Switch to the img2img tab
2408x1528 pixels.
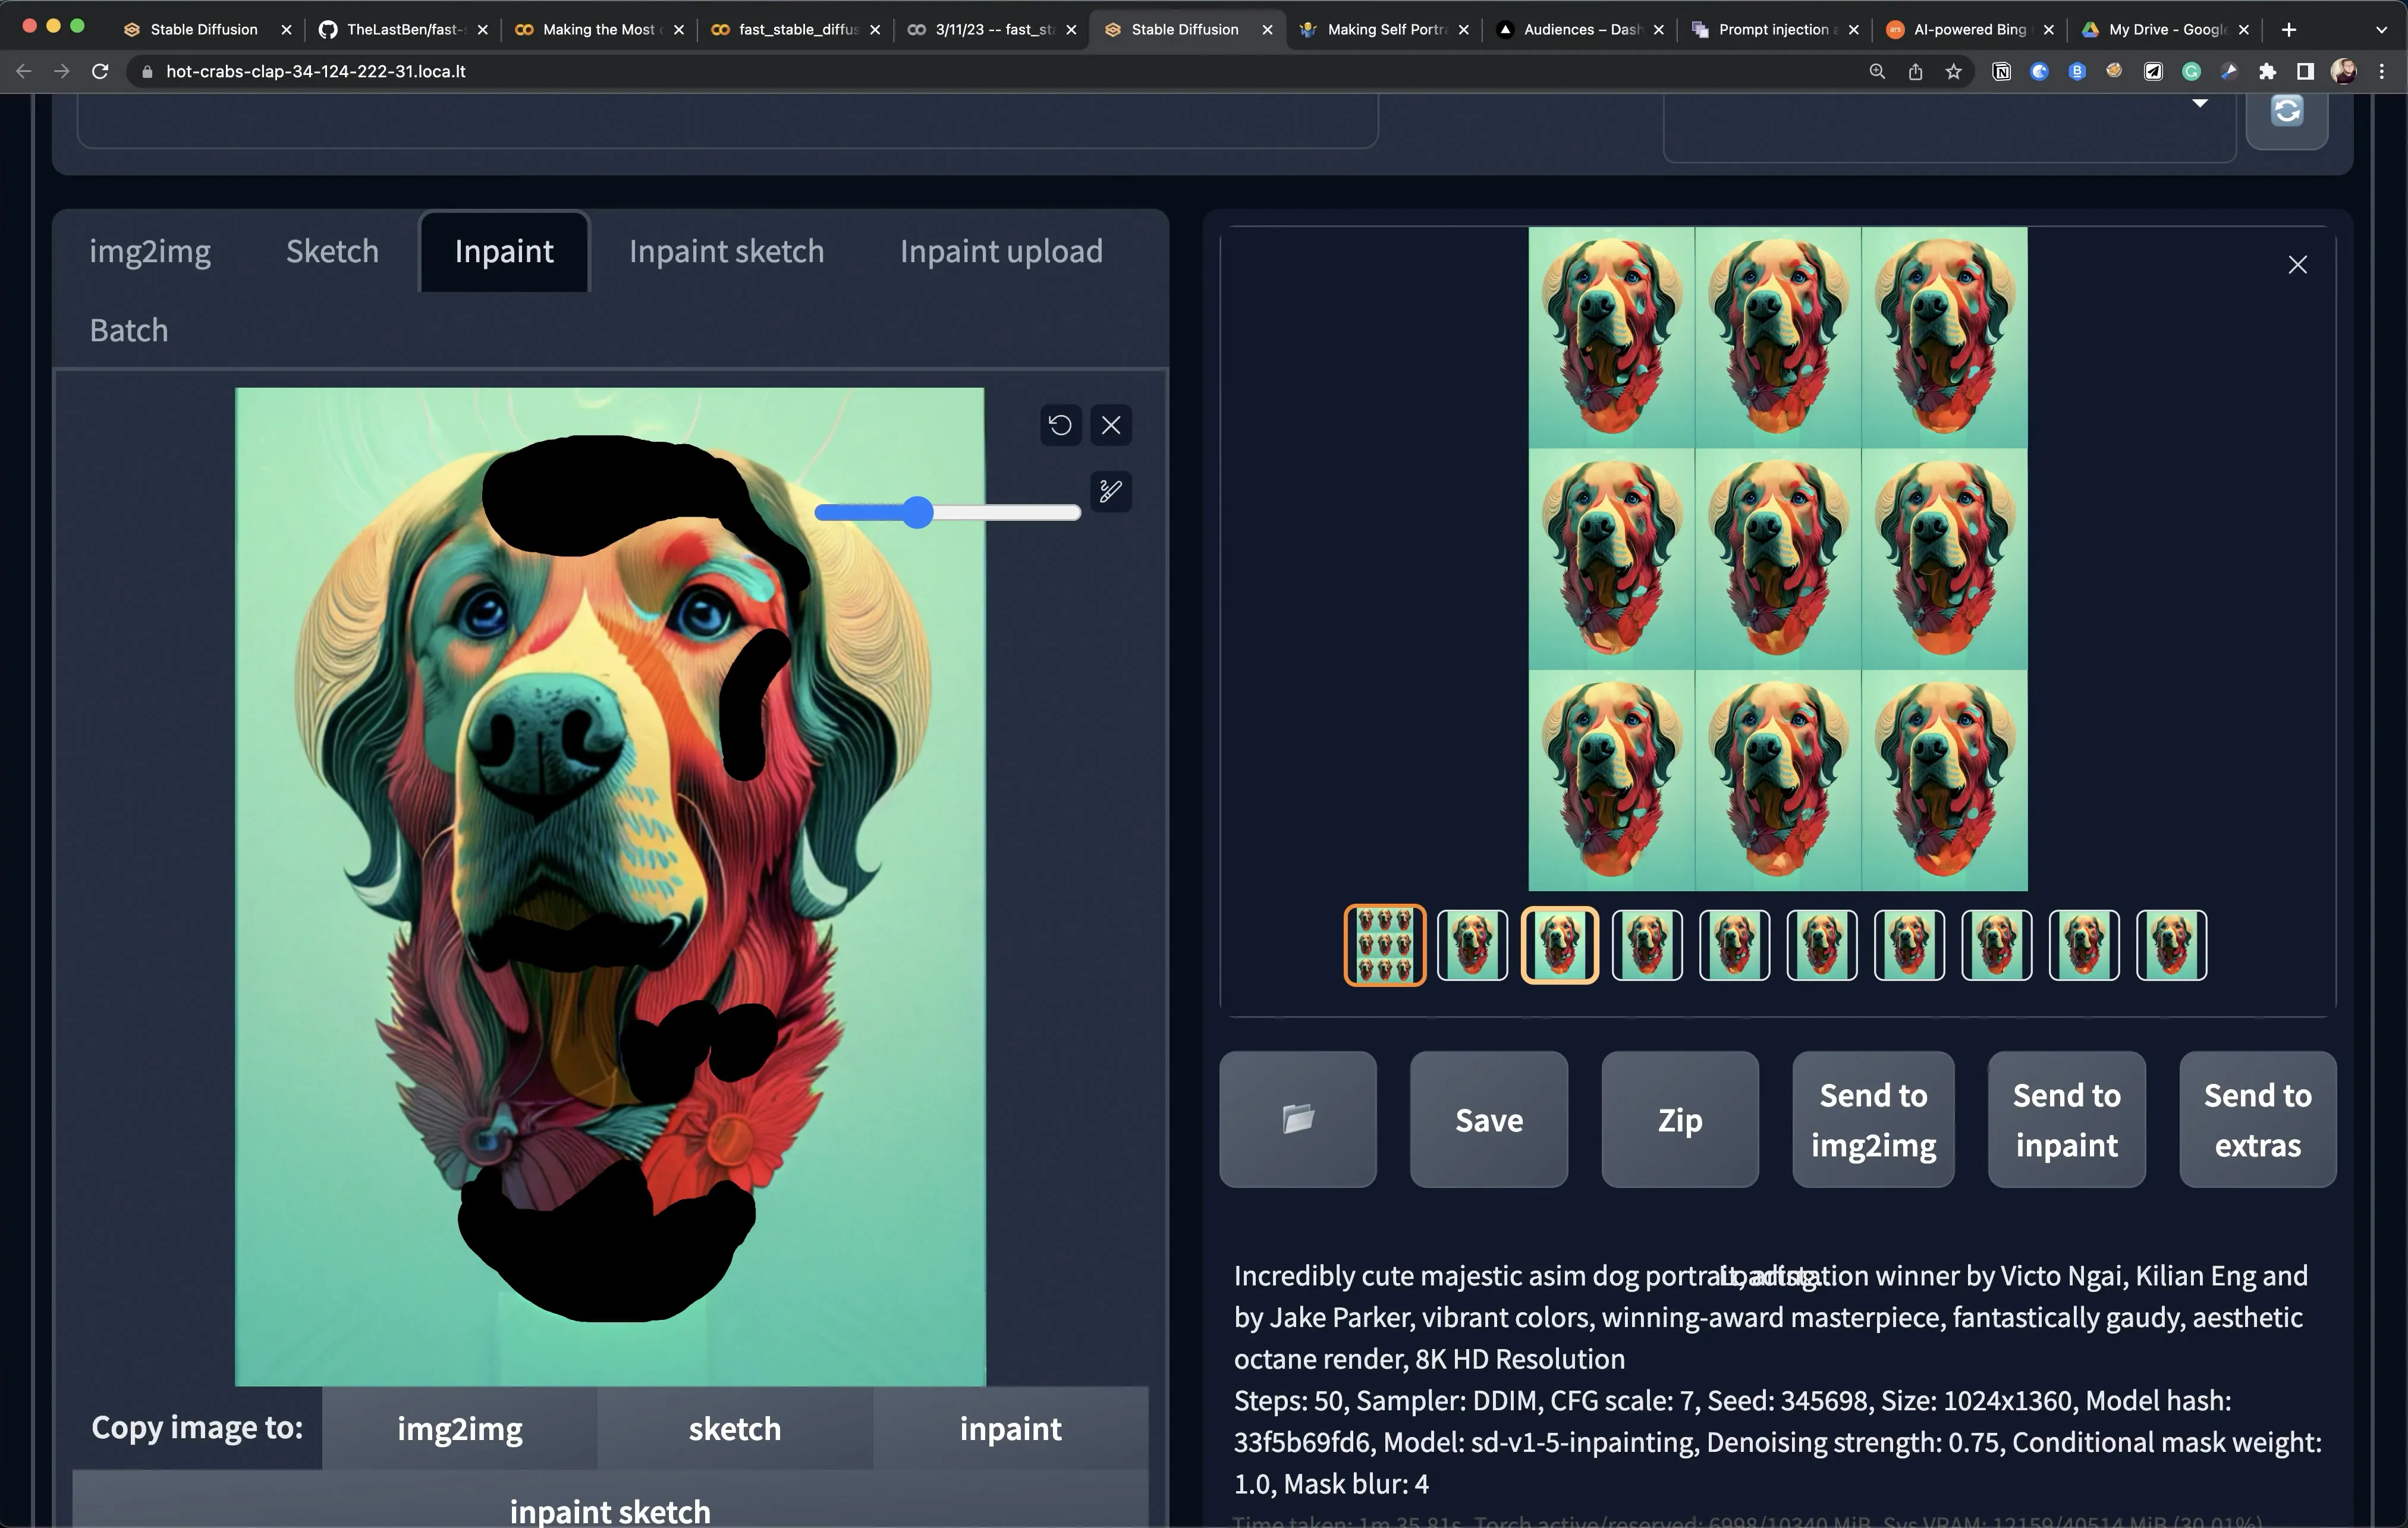(150, 251)
